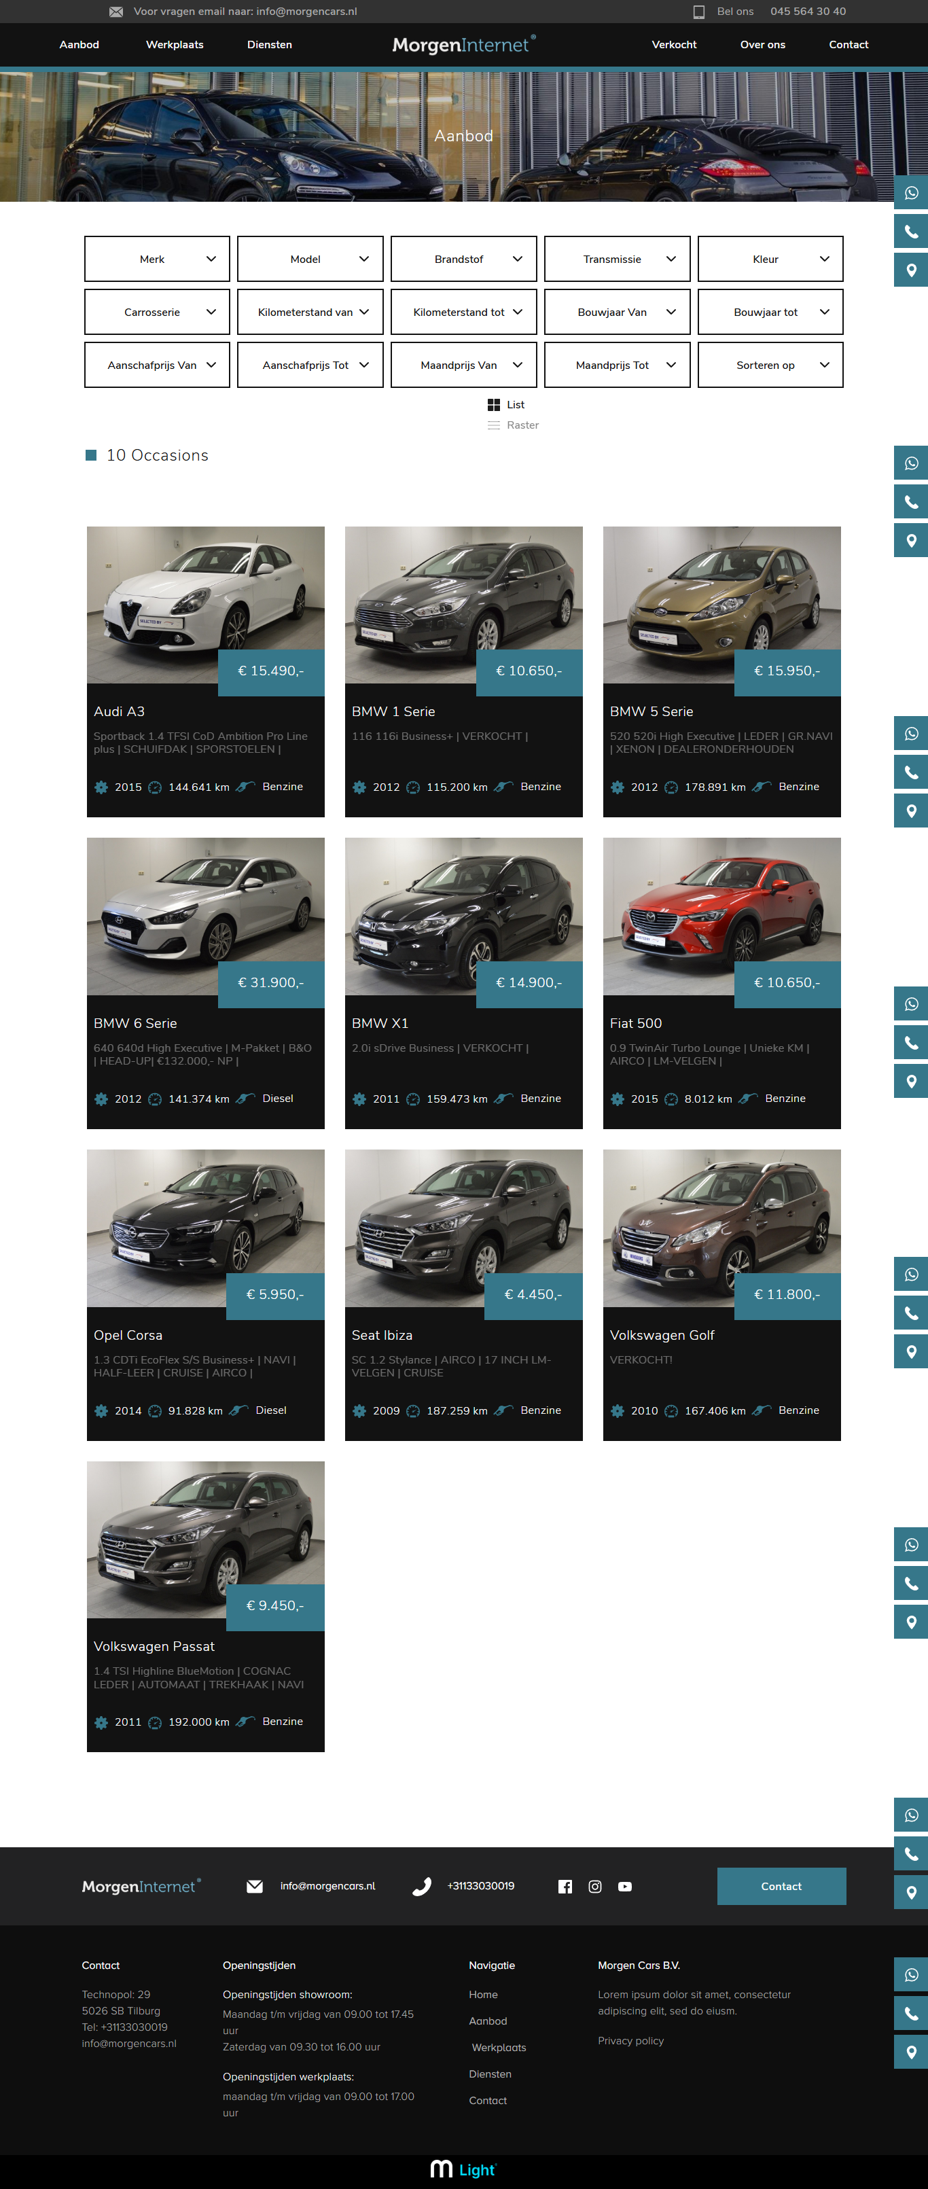Click the Audi A3 listing title
This screenshot has width=928, height=2189.
tap(119, 711)
